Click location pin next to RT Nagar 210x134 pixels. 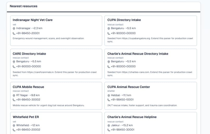click(x=14, y=95)
